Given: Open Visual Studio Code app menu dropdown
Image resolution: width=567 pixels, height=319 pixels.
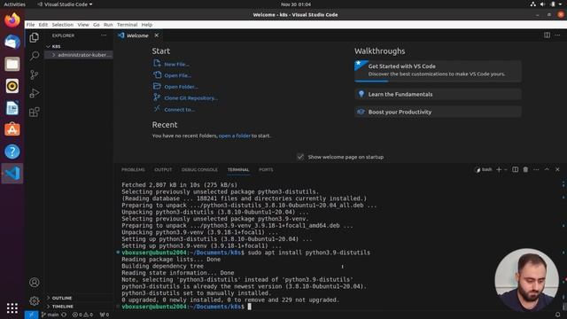Looking at the screenshot, I should pos(65,4).
